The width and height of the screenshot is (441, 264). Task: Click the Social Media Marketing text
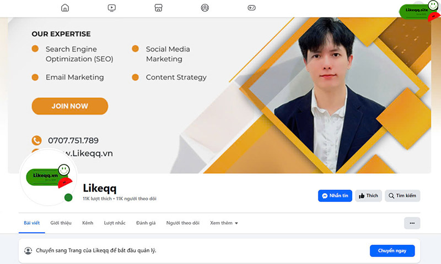click(168, 54)
